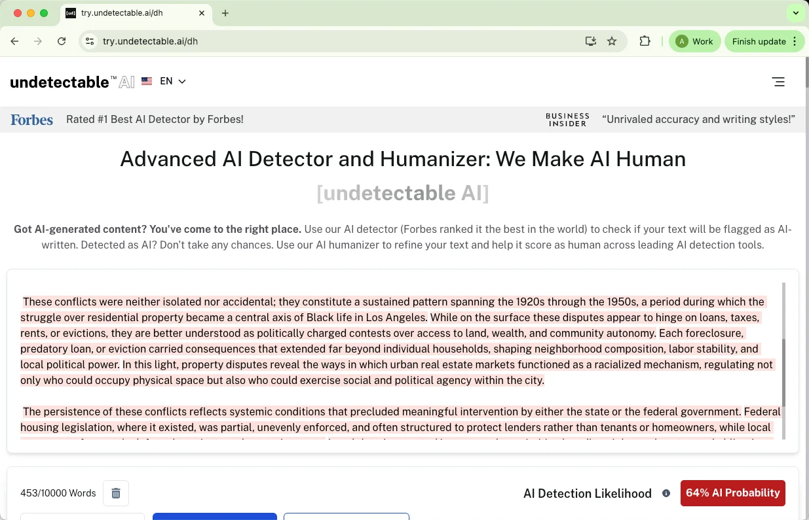Viewport: 809px width, 520px height.
Task: Open the Chrome extensions puzzle icon
Action: click(x=645, y=41)
